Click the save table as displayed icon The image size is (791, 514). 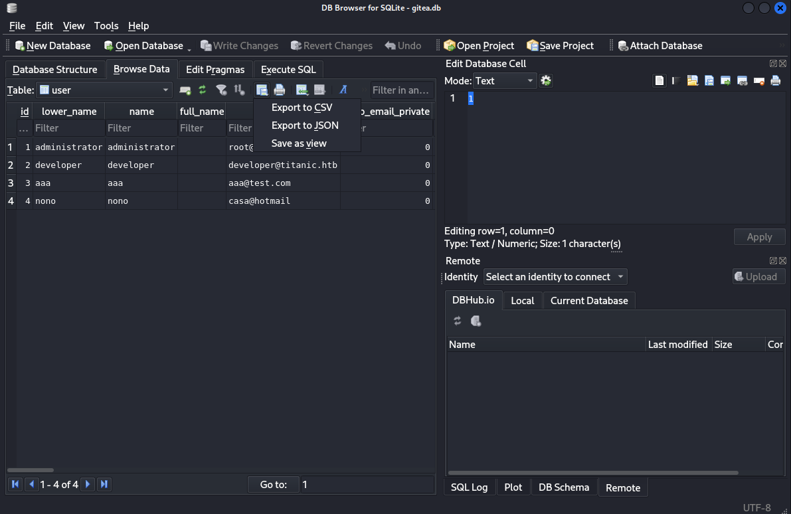pos(262,90)
